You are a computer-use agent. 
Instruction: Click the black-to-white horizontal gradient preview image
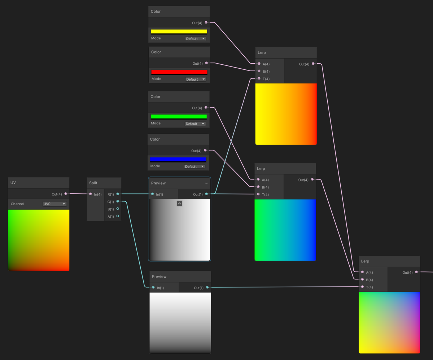pyautogui.click(x=180, y=230)
